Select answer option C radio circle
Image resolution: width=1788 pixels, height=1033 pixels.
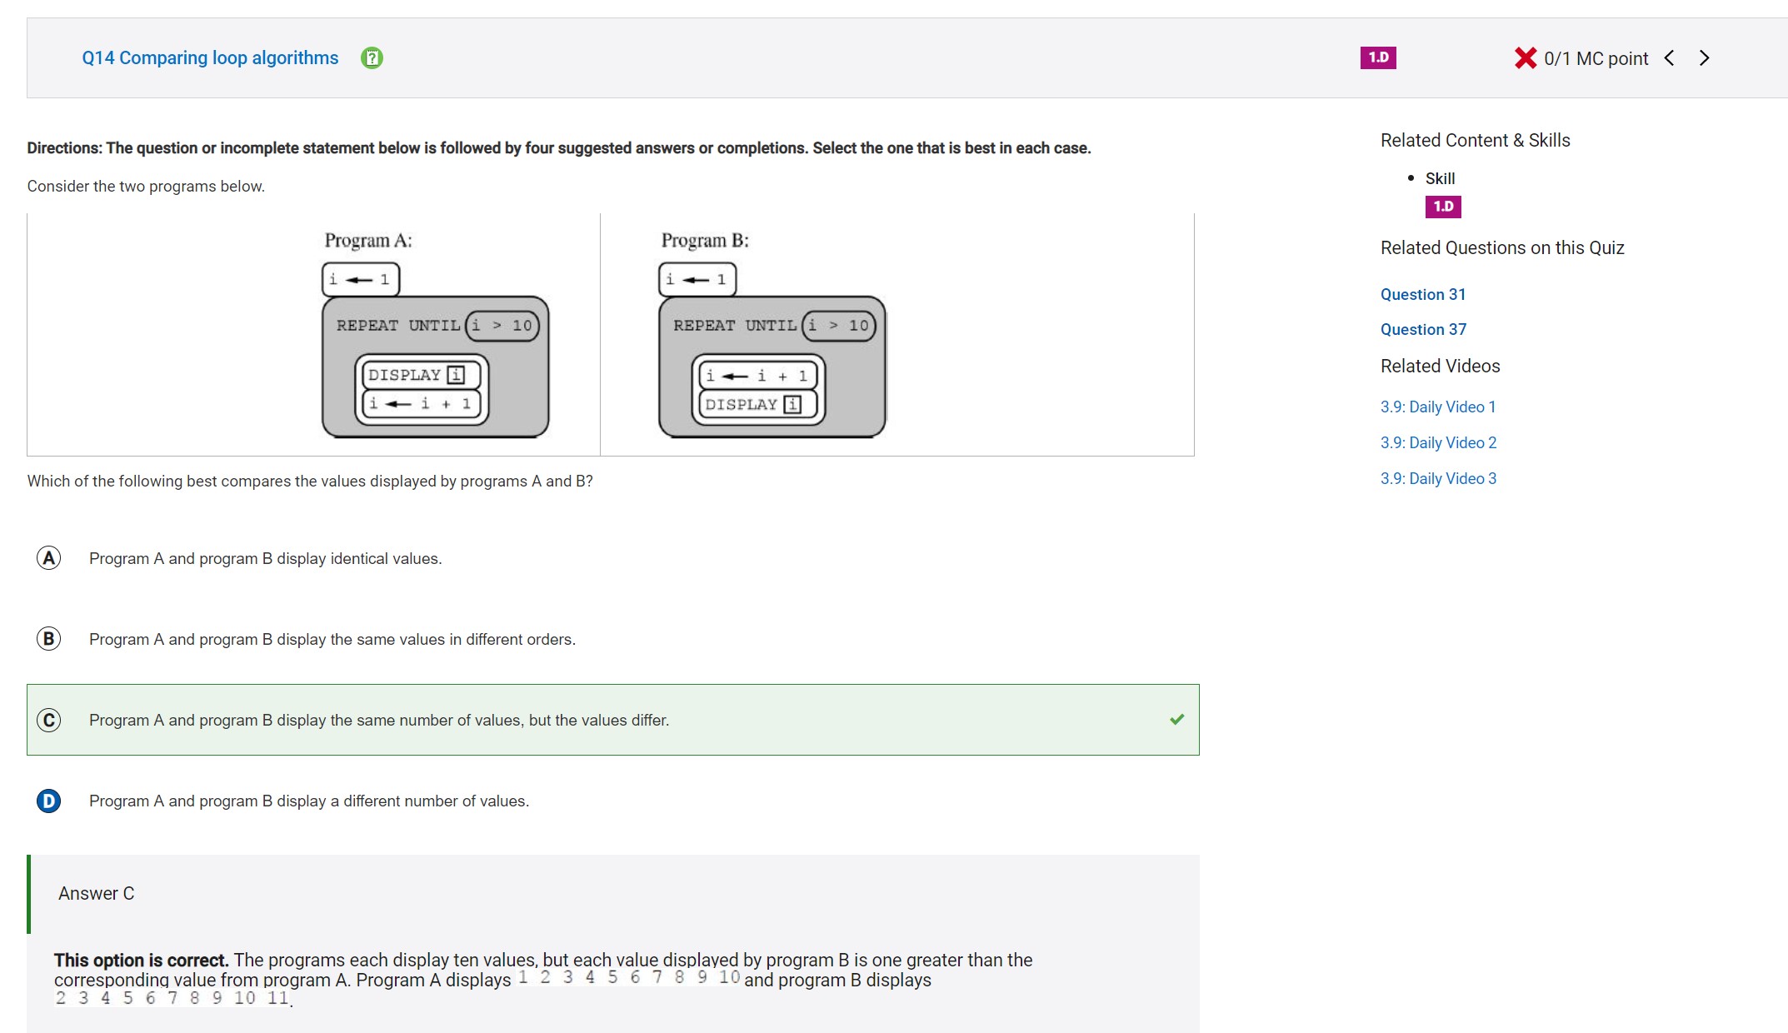click(49, 720)
